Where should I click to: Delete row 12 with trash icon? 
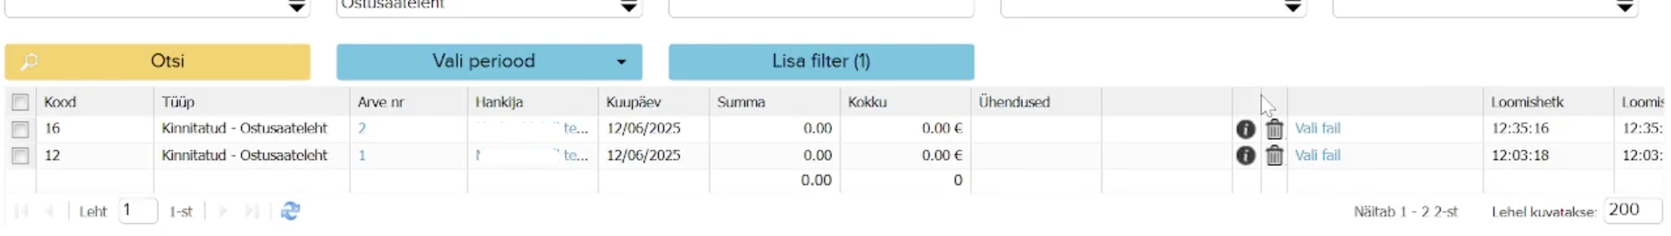pyautogui.click(x=1274, y=156)
